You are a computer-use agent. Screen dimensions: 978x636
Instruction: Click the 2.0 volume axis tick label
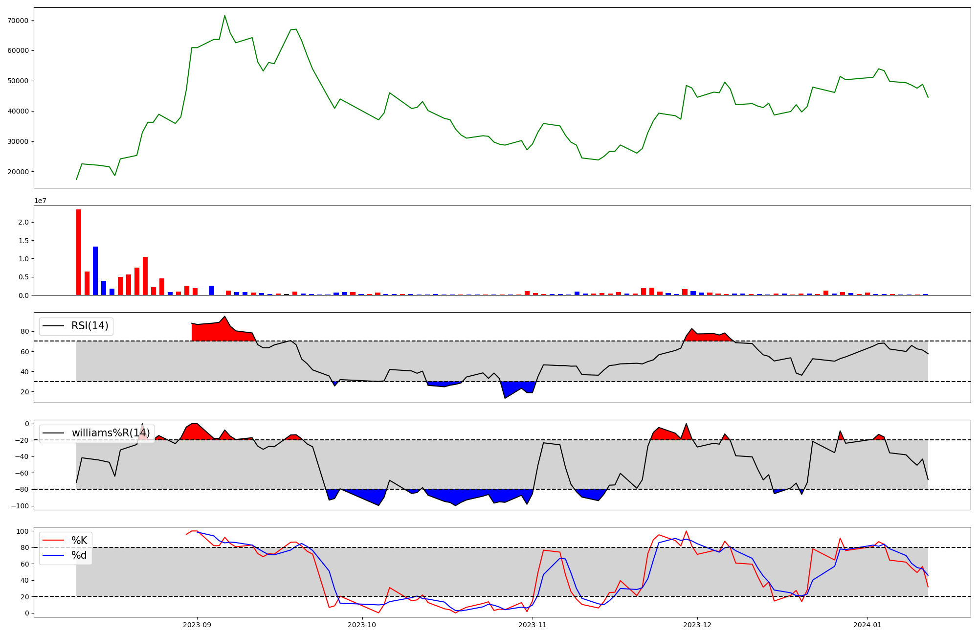pos(23,223)
